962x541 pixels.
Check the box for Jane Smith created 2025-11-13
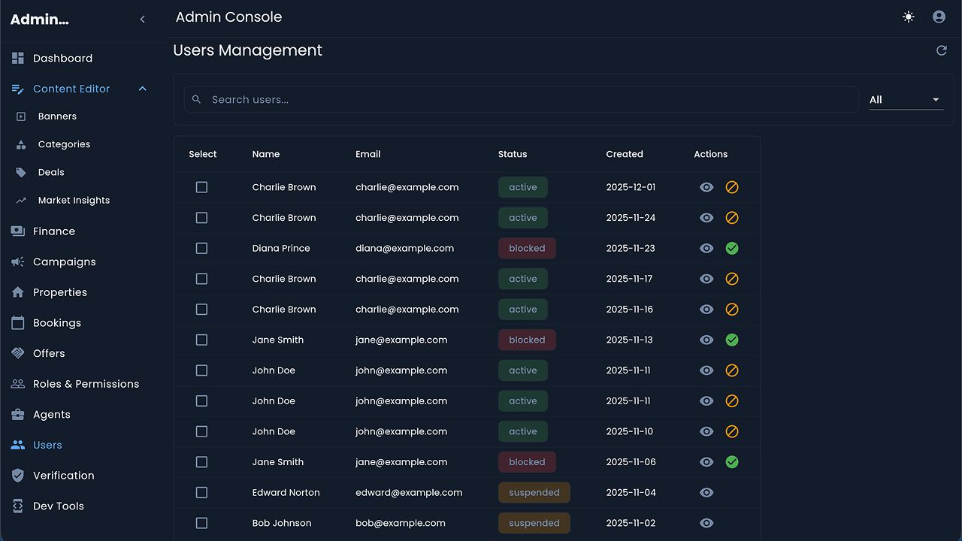point(201,340)
